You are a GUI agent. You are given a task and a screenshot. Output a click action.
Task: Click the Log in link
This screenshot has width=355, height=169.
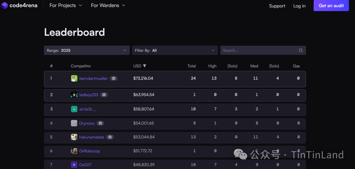click(299, 6)
